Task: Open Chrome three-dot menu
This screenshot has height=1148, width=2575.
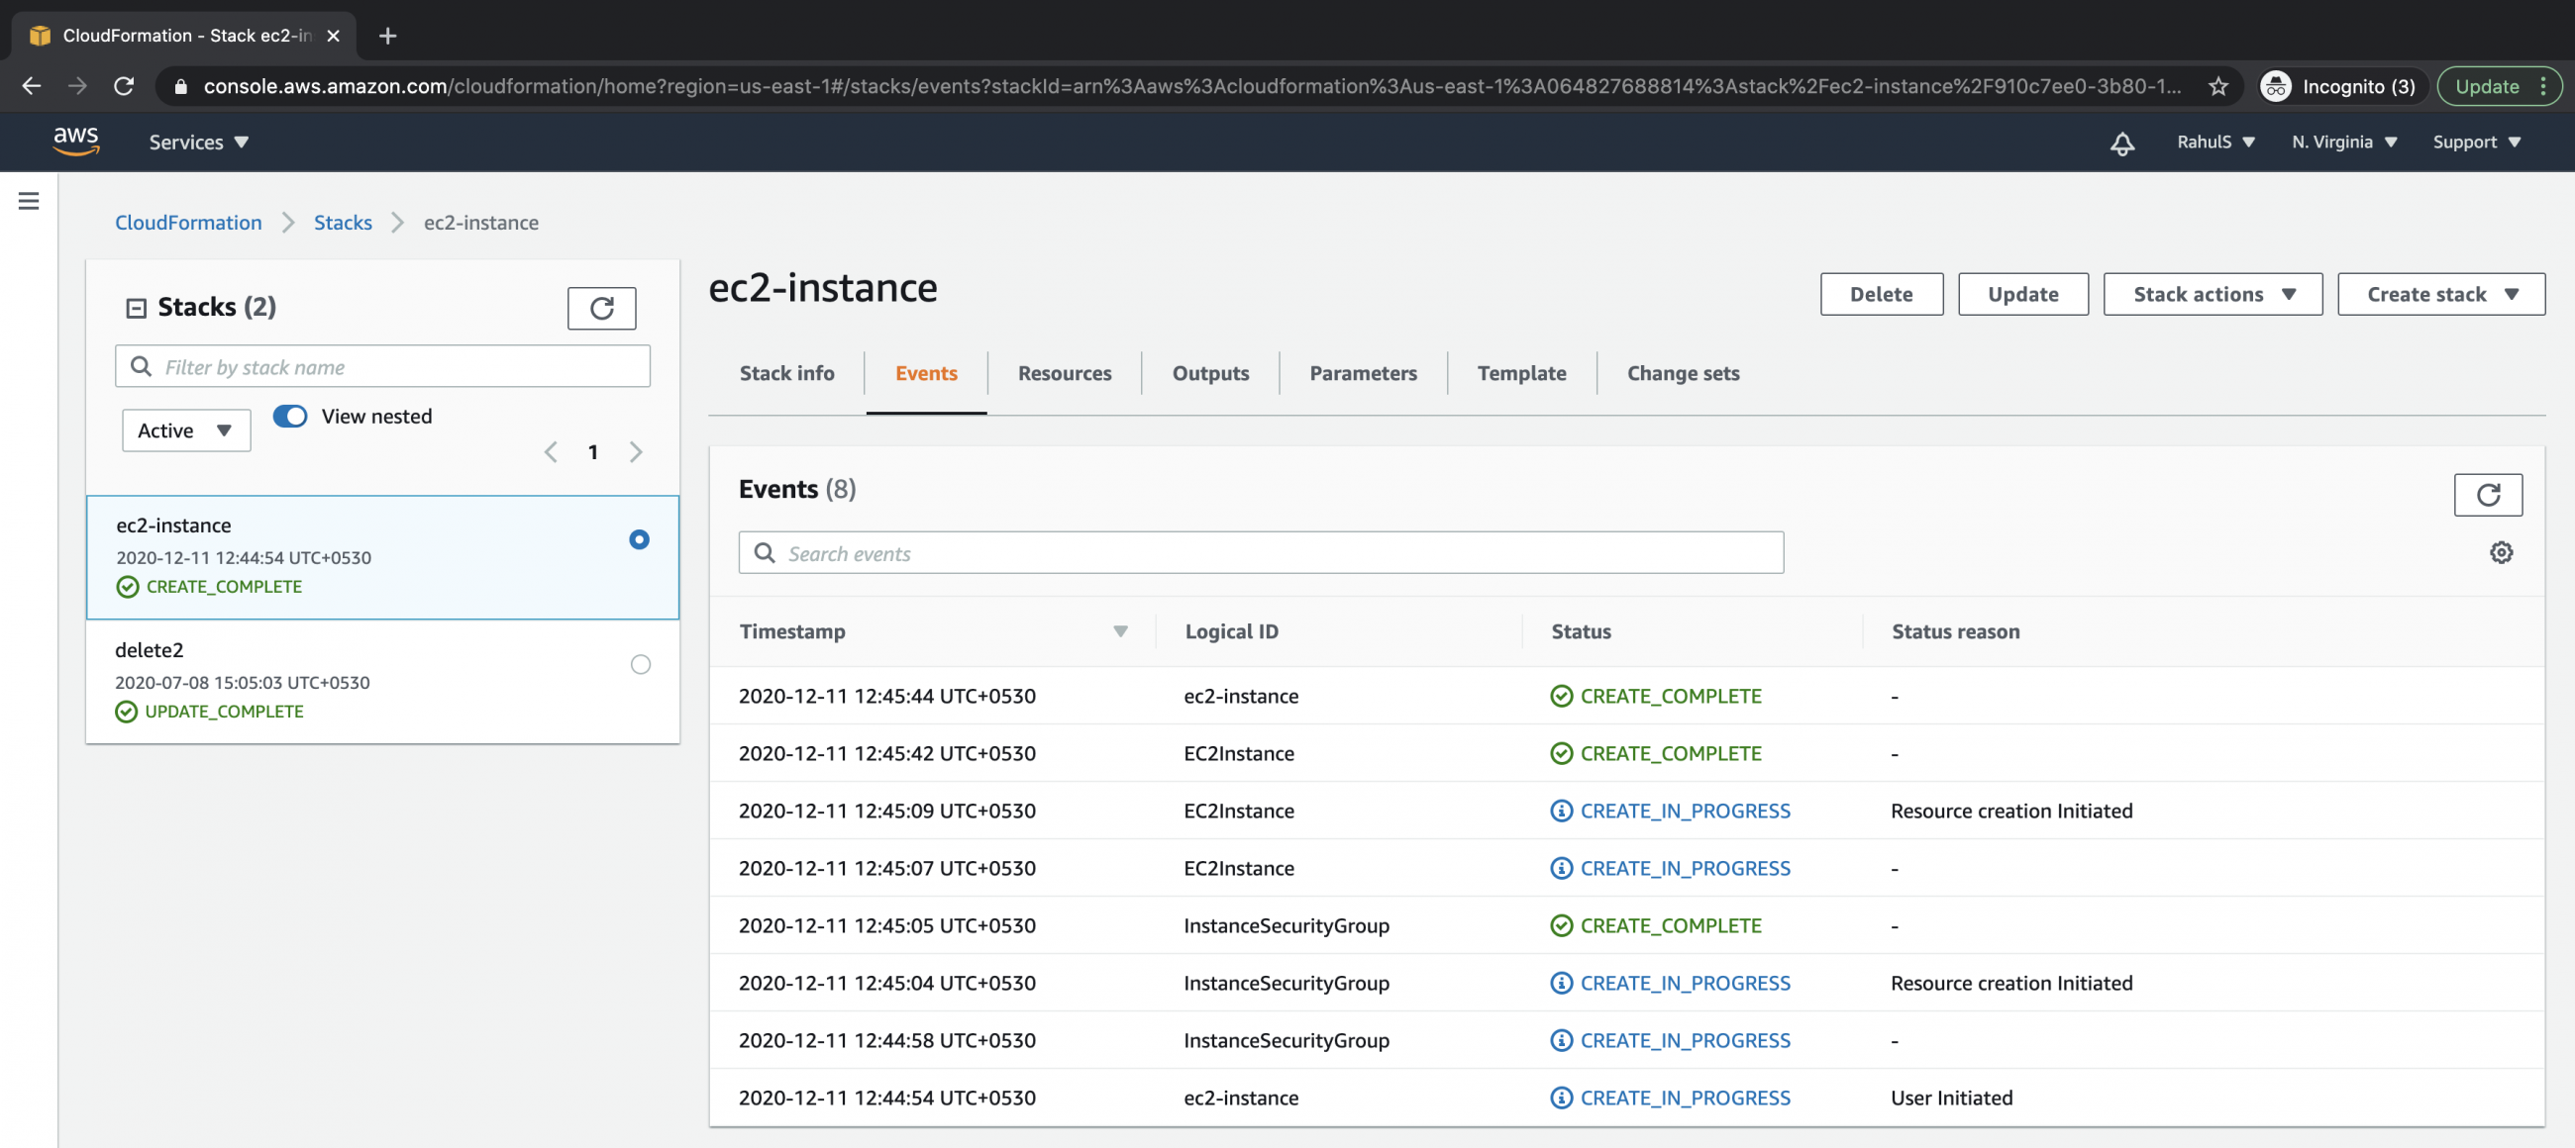Action: [2543, 86]
